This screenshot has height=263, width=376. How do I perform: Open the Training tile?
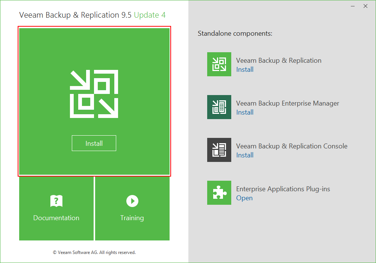point(132,209)
